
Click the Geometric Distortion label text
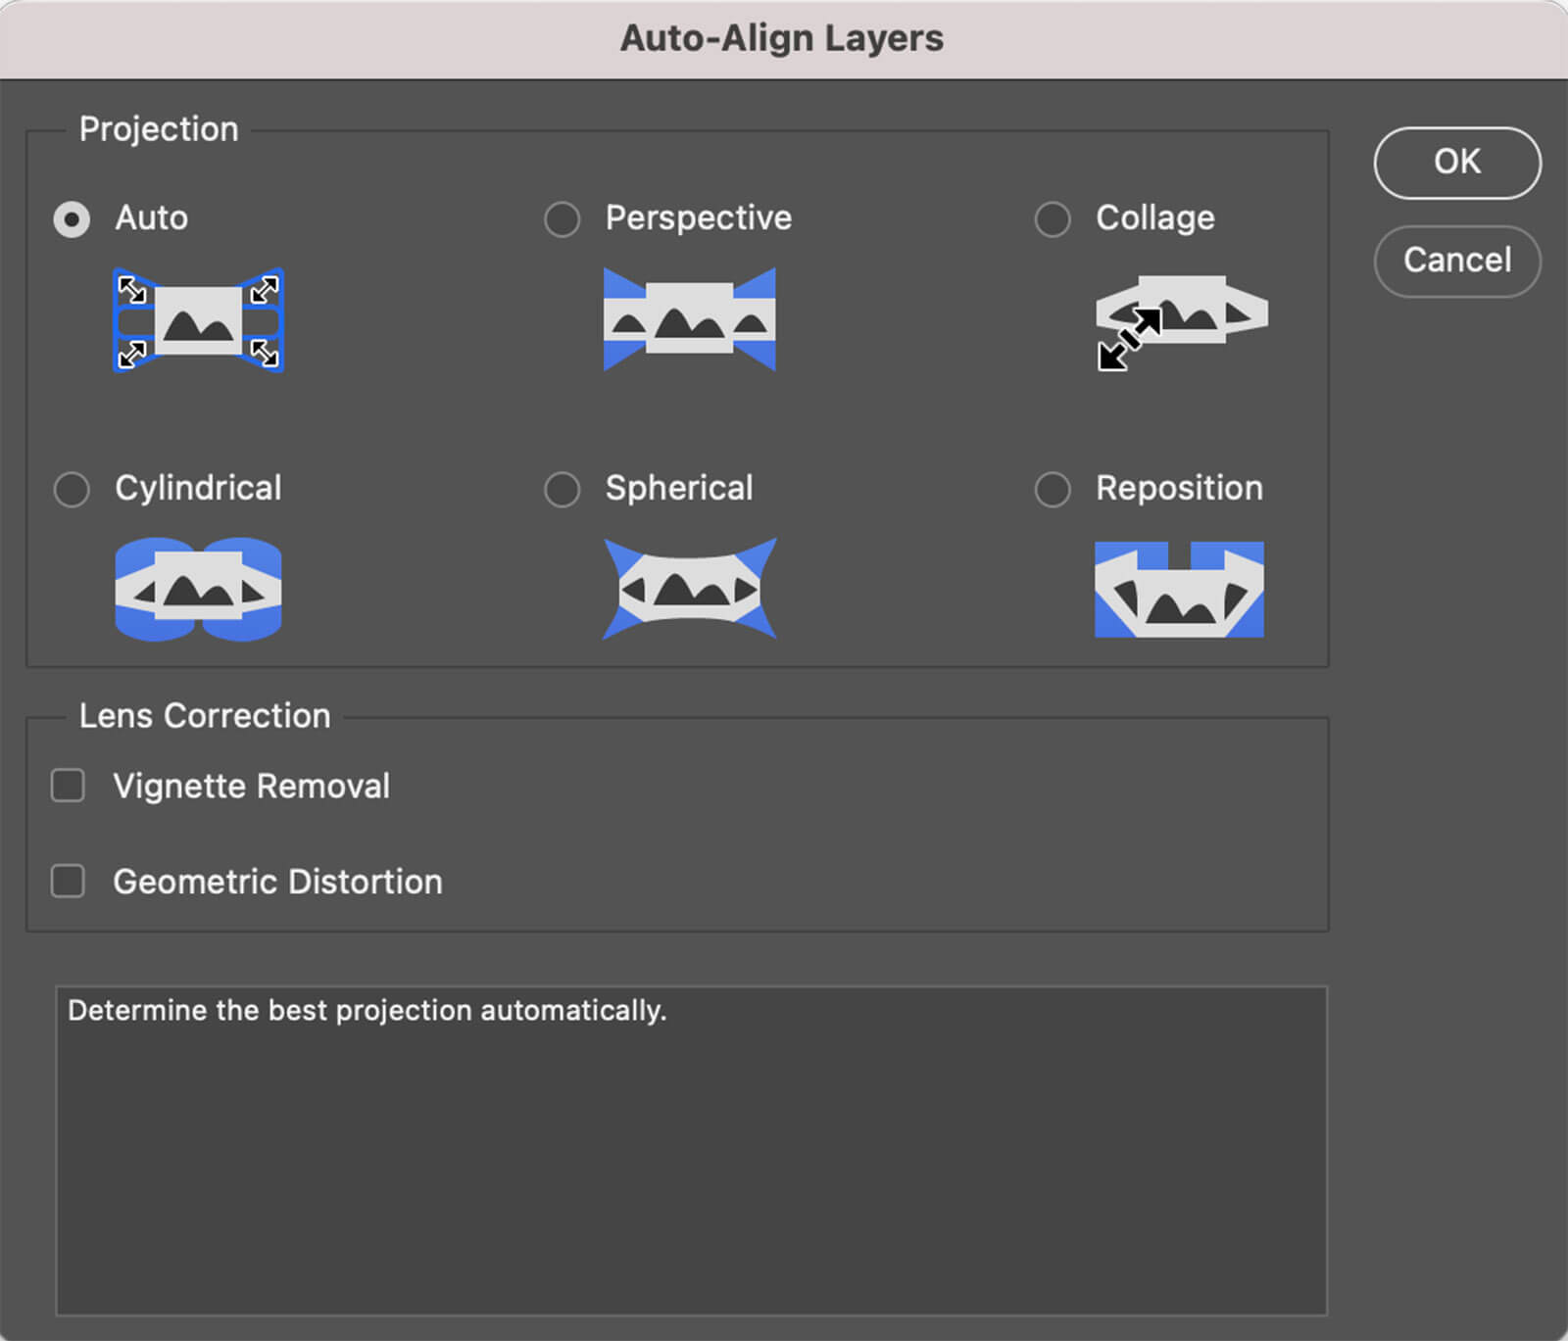(x=277, y=882)
